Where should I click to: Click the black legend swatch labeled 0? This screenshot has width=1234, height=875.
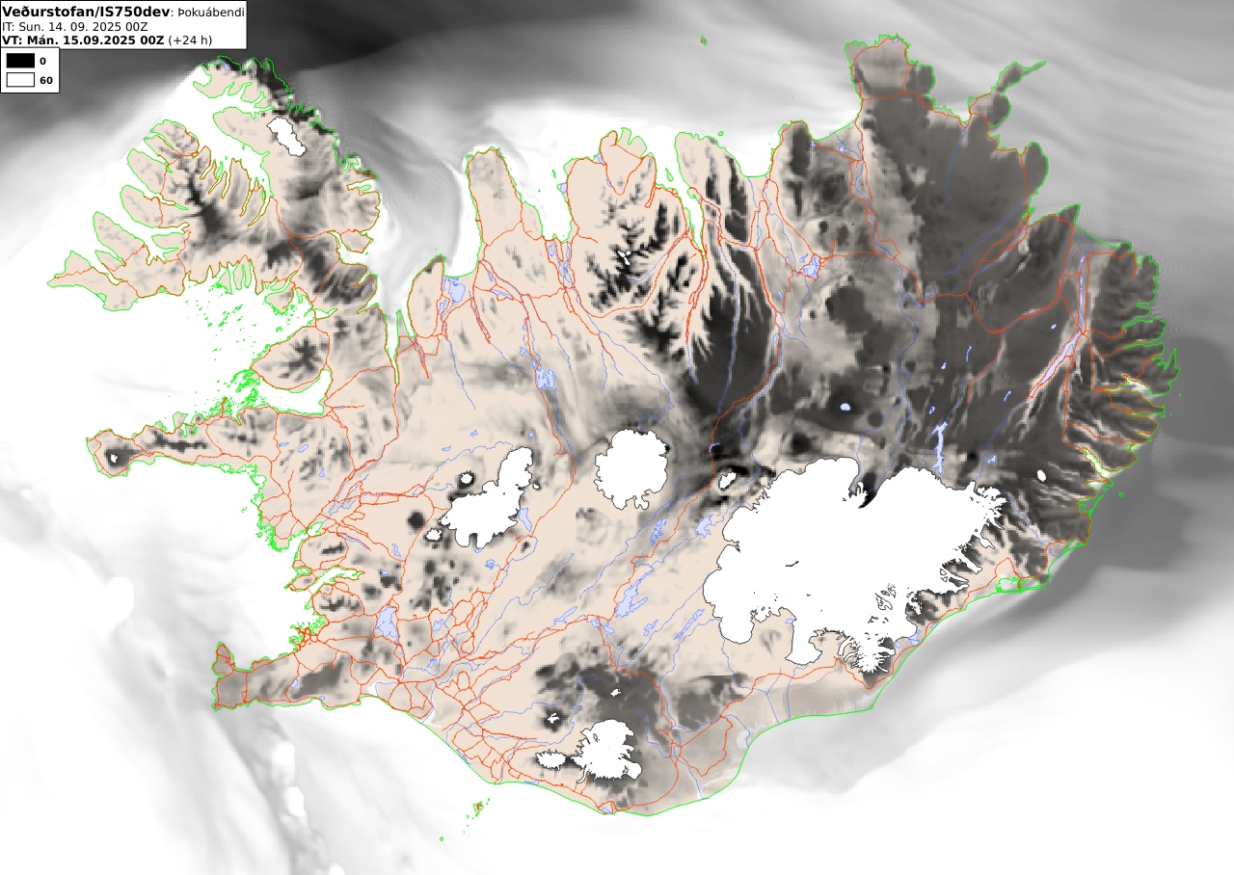click(19, 61)
